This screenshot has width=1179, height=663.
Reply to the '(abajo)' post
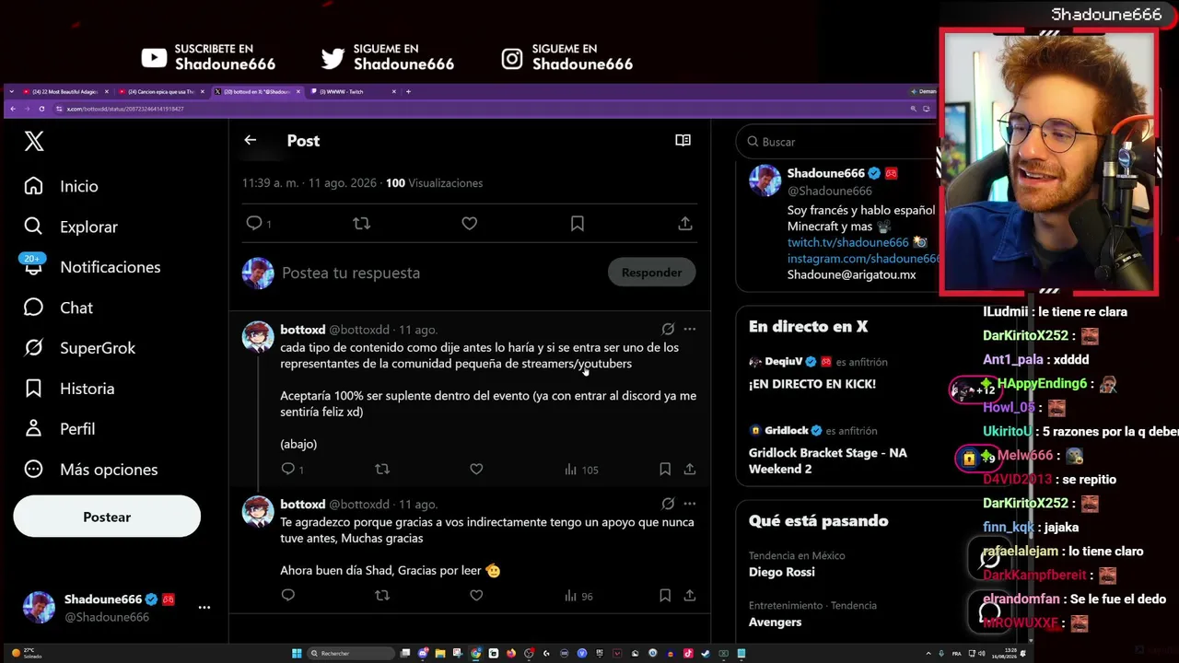288,470
